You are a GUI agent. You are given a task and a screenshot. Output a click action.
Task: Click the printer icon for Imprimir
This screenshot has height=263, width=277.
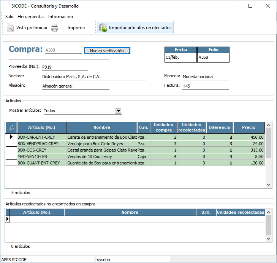coord(55,28)
